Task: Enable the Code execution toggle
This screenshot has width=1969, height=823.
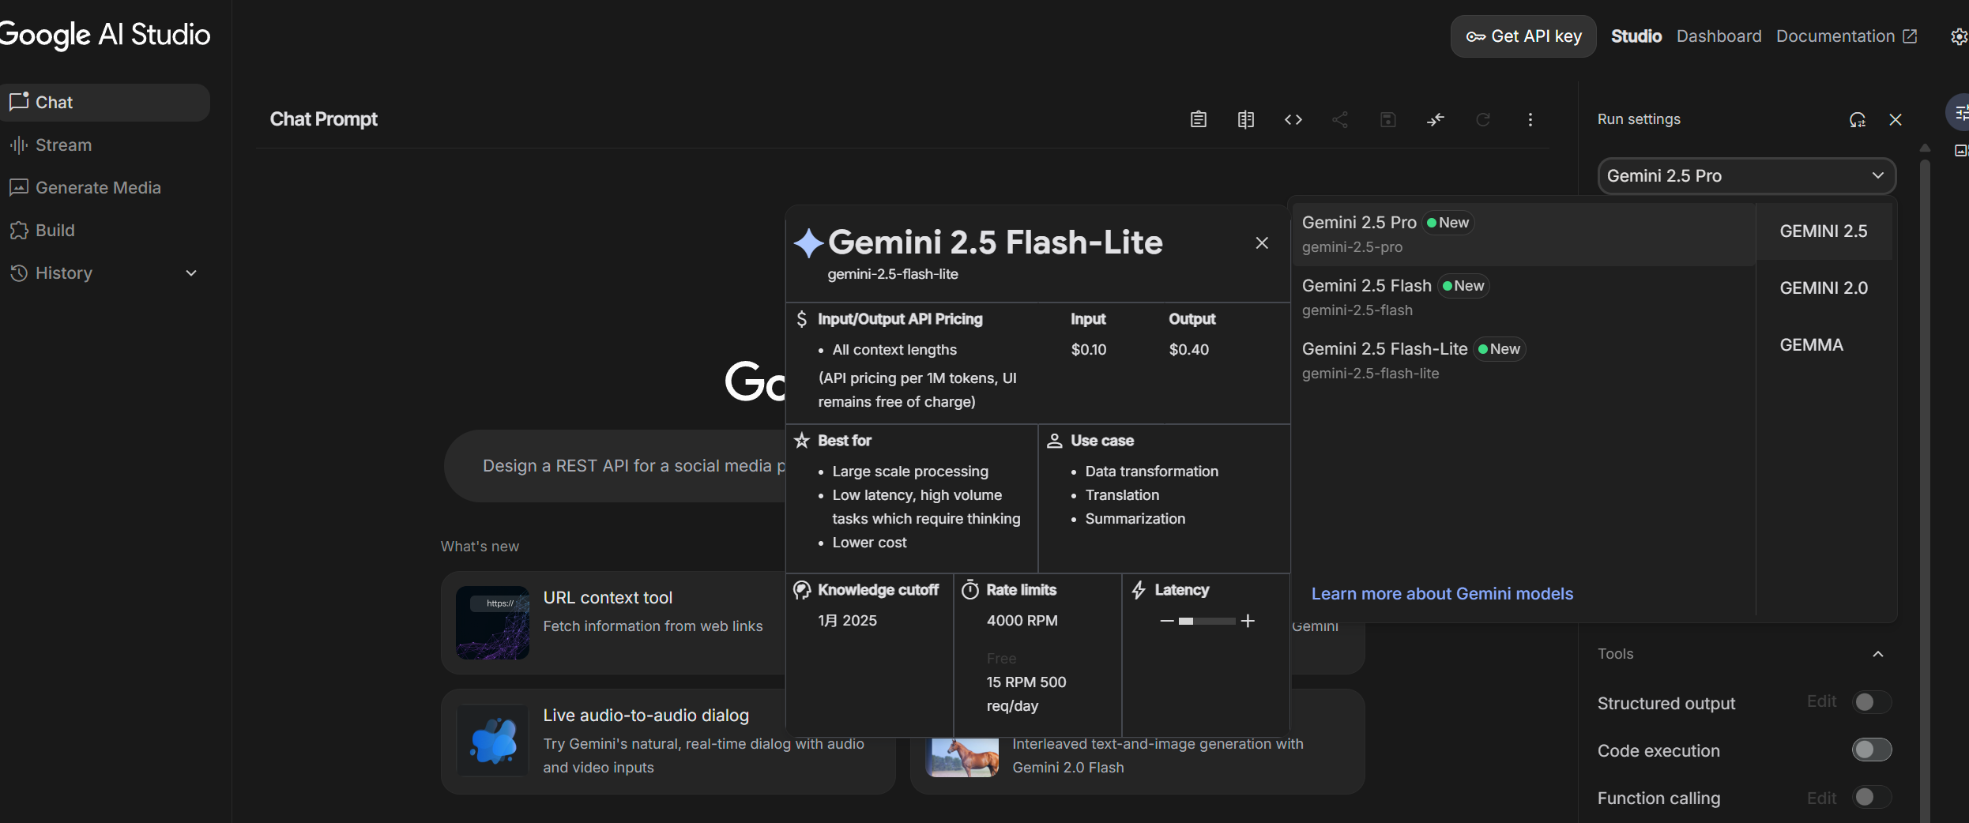Action: [1872, 750]
